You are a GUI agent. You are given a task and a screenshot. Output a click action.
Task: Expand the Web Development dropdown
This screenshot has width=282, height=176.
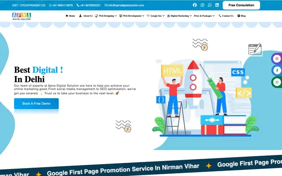[132, 16]
